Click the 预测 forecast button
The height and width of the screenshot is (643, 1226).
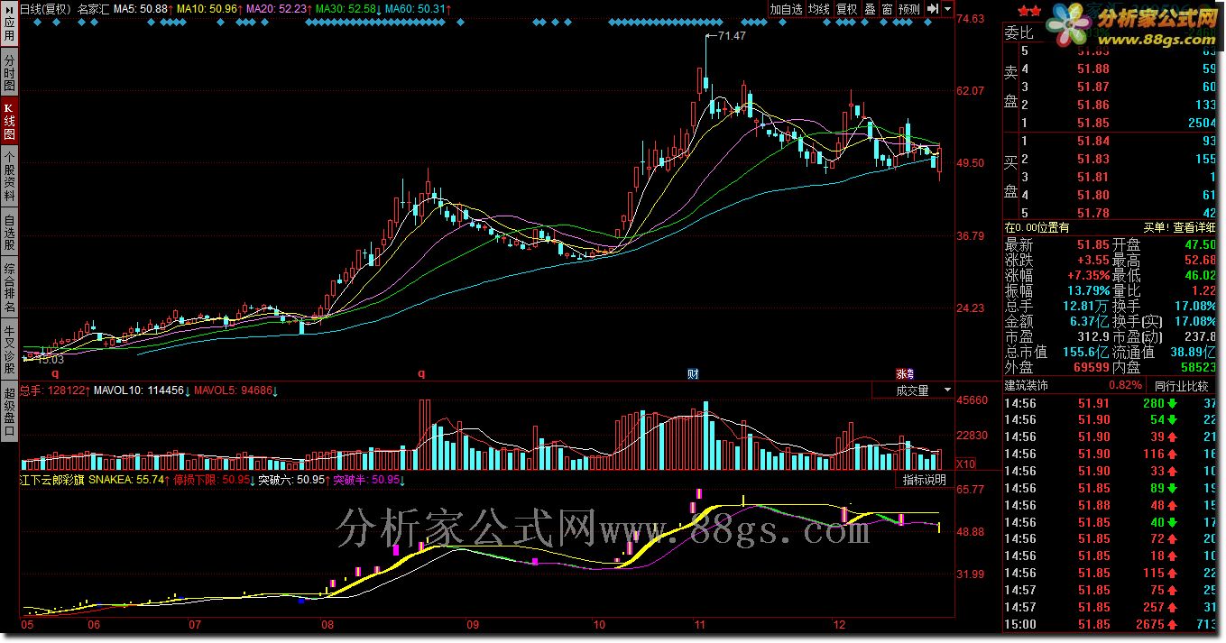click(909, 9)
